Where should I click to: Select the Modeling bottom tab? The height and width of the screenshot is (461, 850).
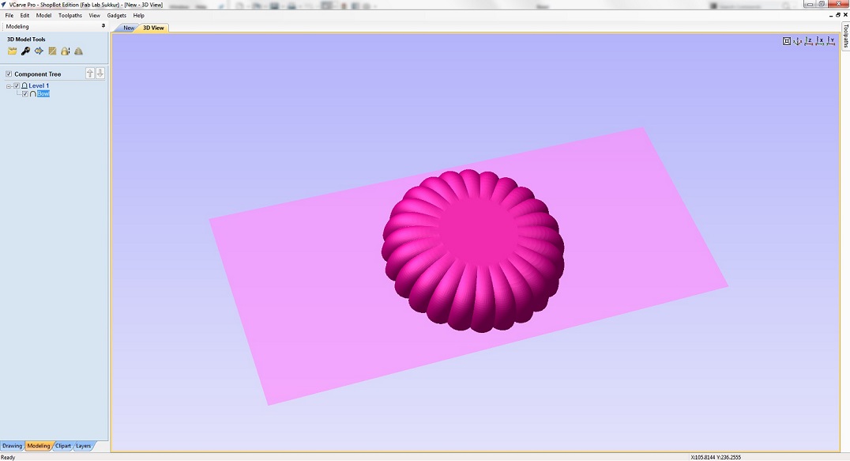click(39, 446)
